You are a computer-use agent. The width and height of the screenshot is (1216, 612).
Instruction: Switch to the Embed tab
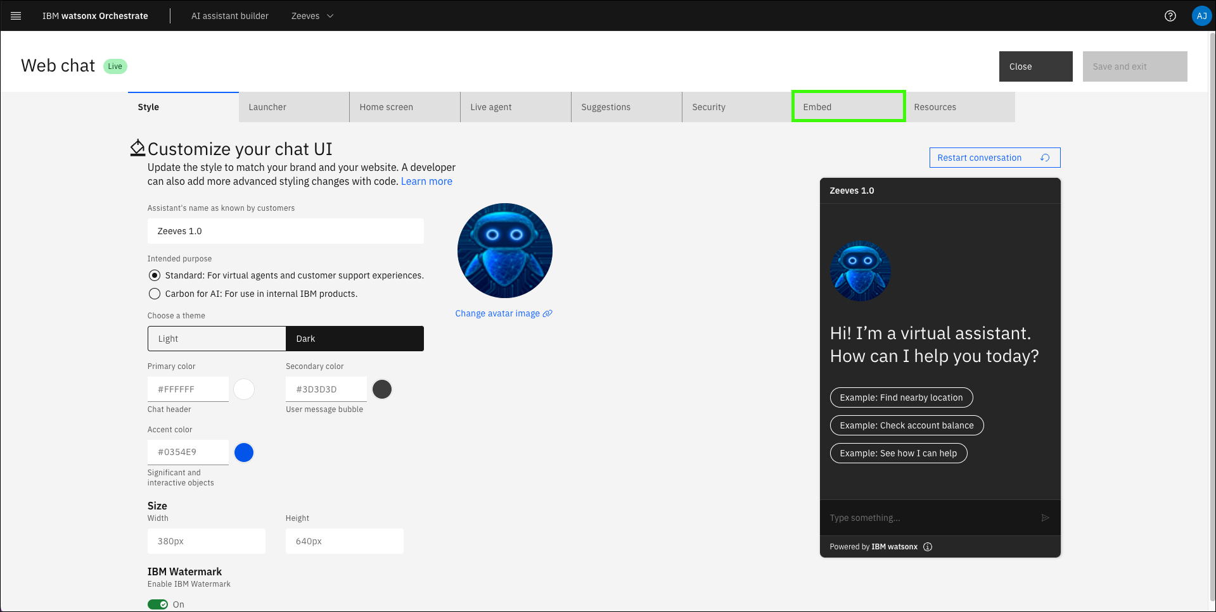click(x=848, y=107)
